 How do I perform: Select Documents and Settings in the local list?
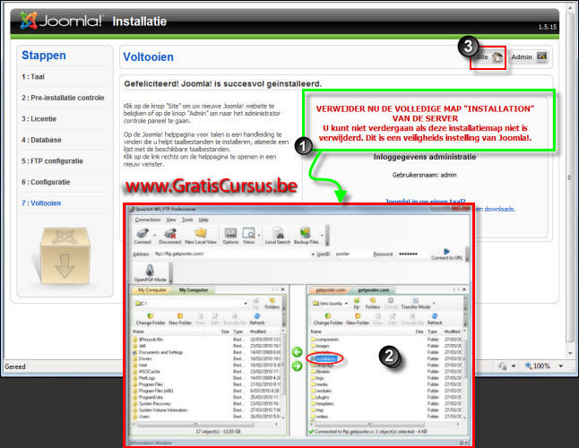point(158,352)
